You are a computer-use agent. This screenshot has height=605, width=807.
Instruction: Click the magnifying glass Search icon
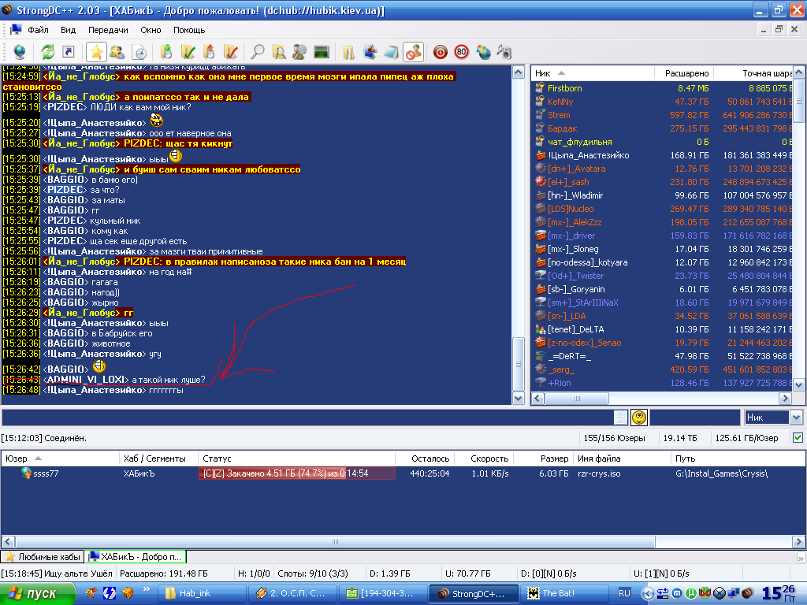(x=257, y=52)
